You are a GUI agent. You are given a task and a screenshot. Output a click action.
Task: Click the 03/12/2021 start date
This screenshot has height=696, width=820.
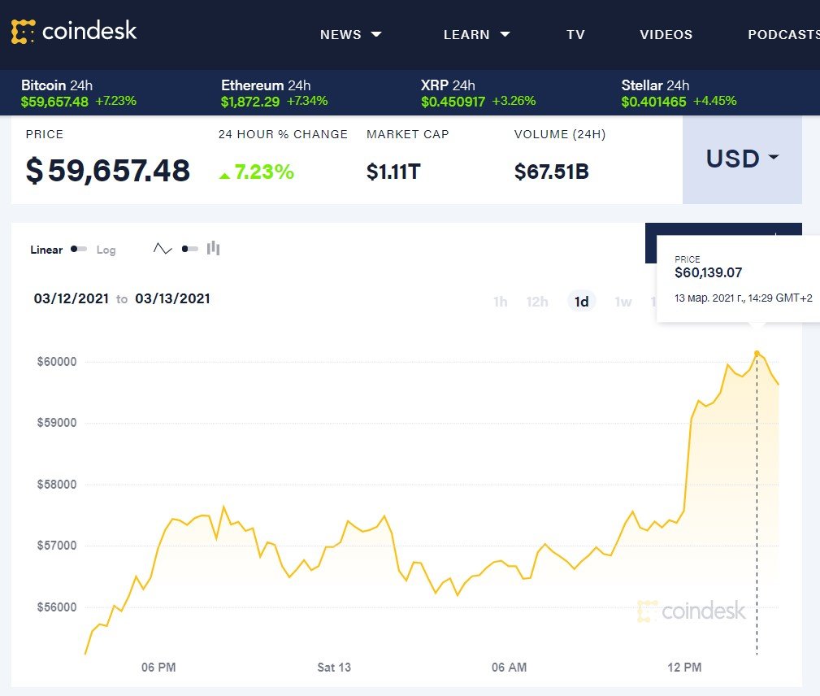pos(71,298)
